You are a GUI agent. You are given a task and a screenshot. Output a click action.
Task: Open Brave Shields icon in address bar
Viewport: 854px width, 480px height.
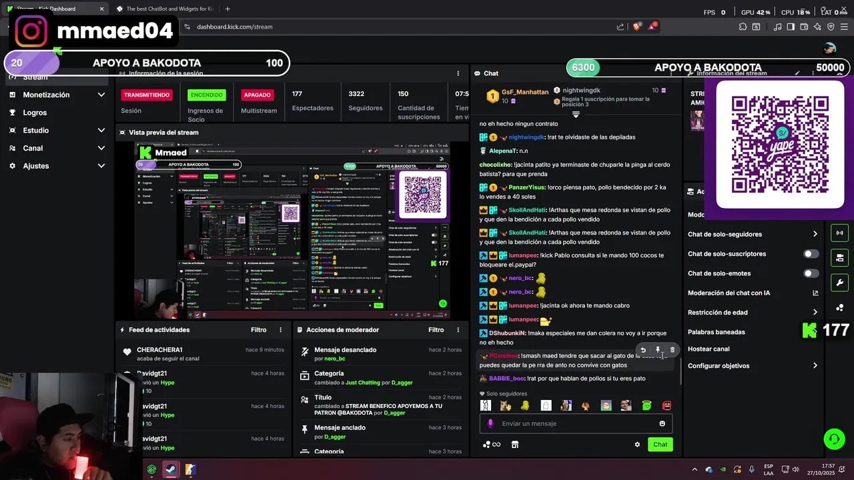637,27
